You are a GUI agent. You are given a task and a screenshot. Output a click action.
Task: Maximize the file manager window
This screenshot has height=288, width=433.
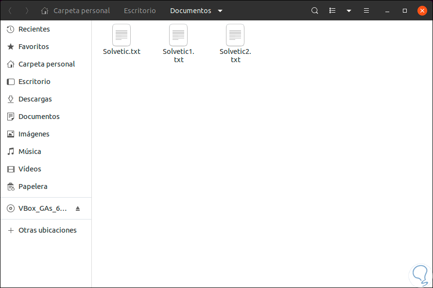404,11
